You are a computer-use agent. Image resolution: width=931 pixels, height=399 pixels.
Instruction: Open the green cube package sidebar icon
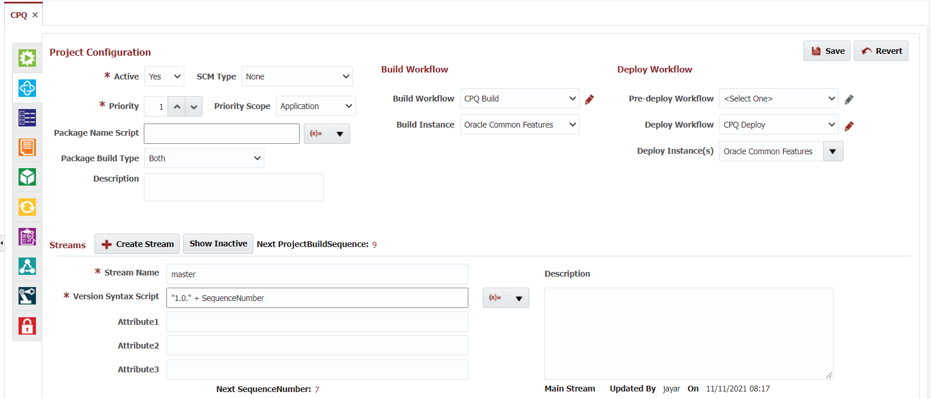27,177
